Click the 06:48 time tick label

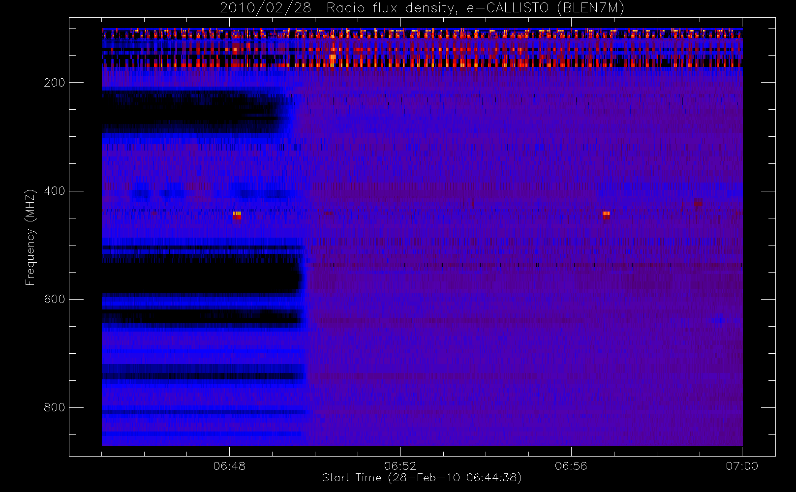click(x=229, y=465)
